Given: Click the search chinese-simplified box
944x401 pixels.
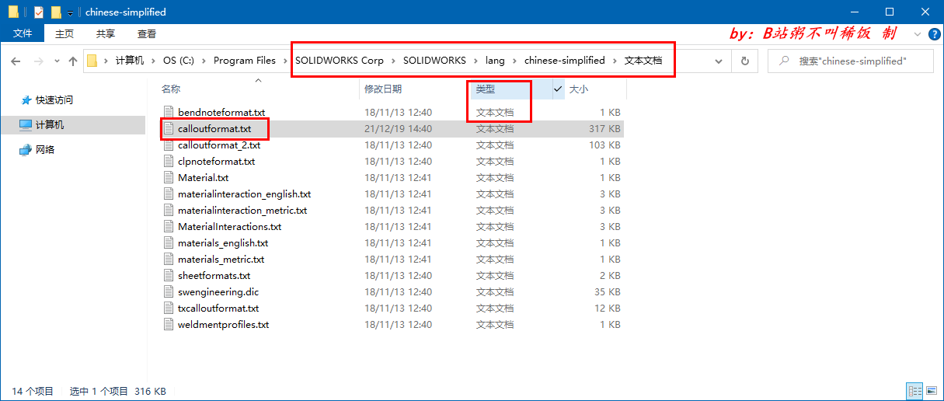Looking at the screenshot, I should (850, 61).
